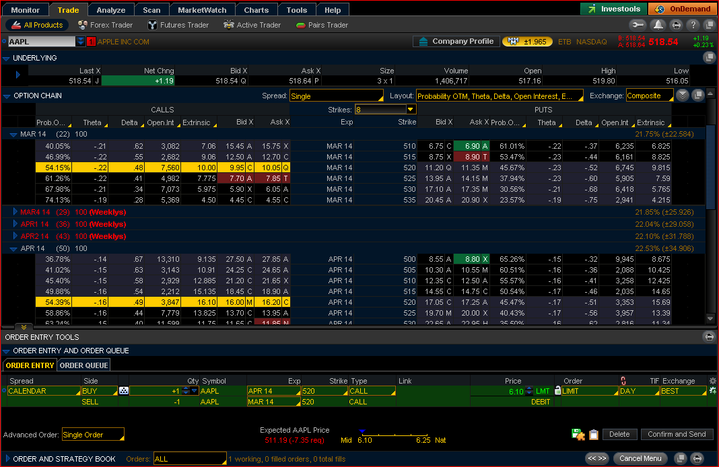719x467 pixels.
Task: Open the AAPL symbol dropdown arrow
Action: pos(80,41)
